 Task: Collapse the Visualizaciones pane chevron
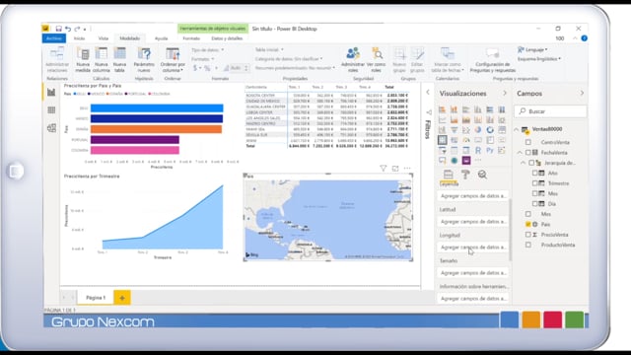click(505, 93)
